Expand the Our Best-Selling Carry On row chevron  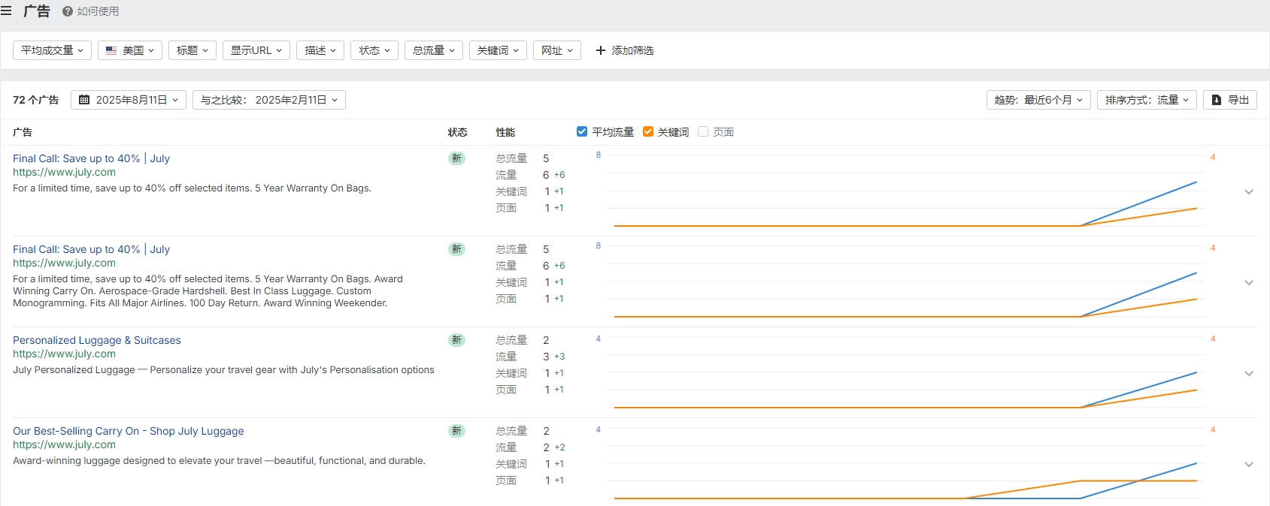click(x=1249, y=465)
